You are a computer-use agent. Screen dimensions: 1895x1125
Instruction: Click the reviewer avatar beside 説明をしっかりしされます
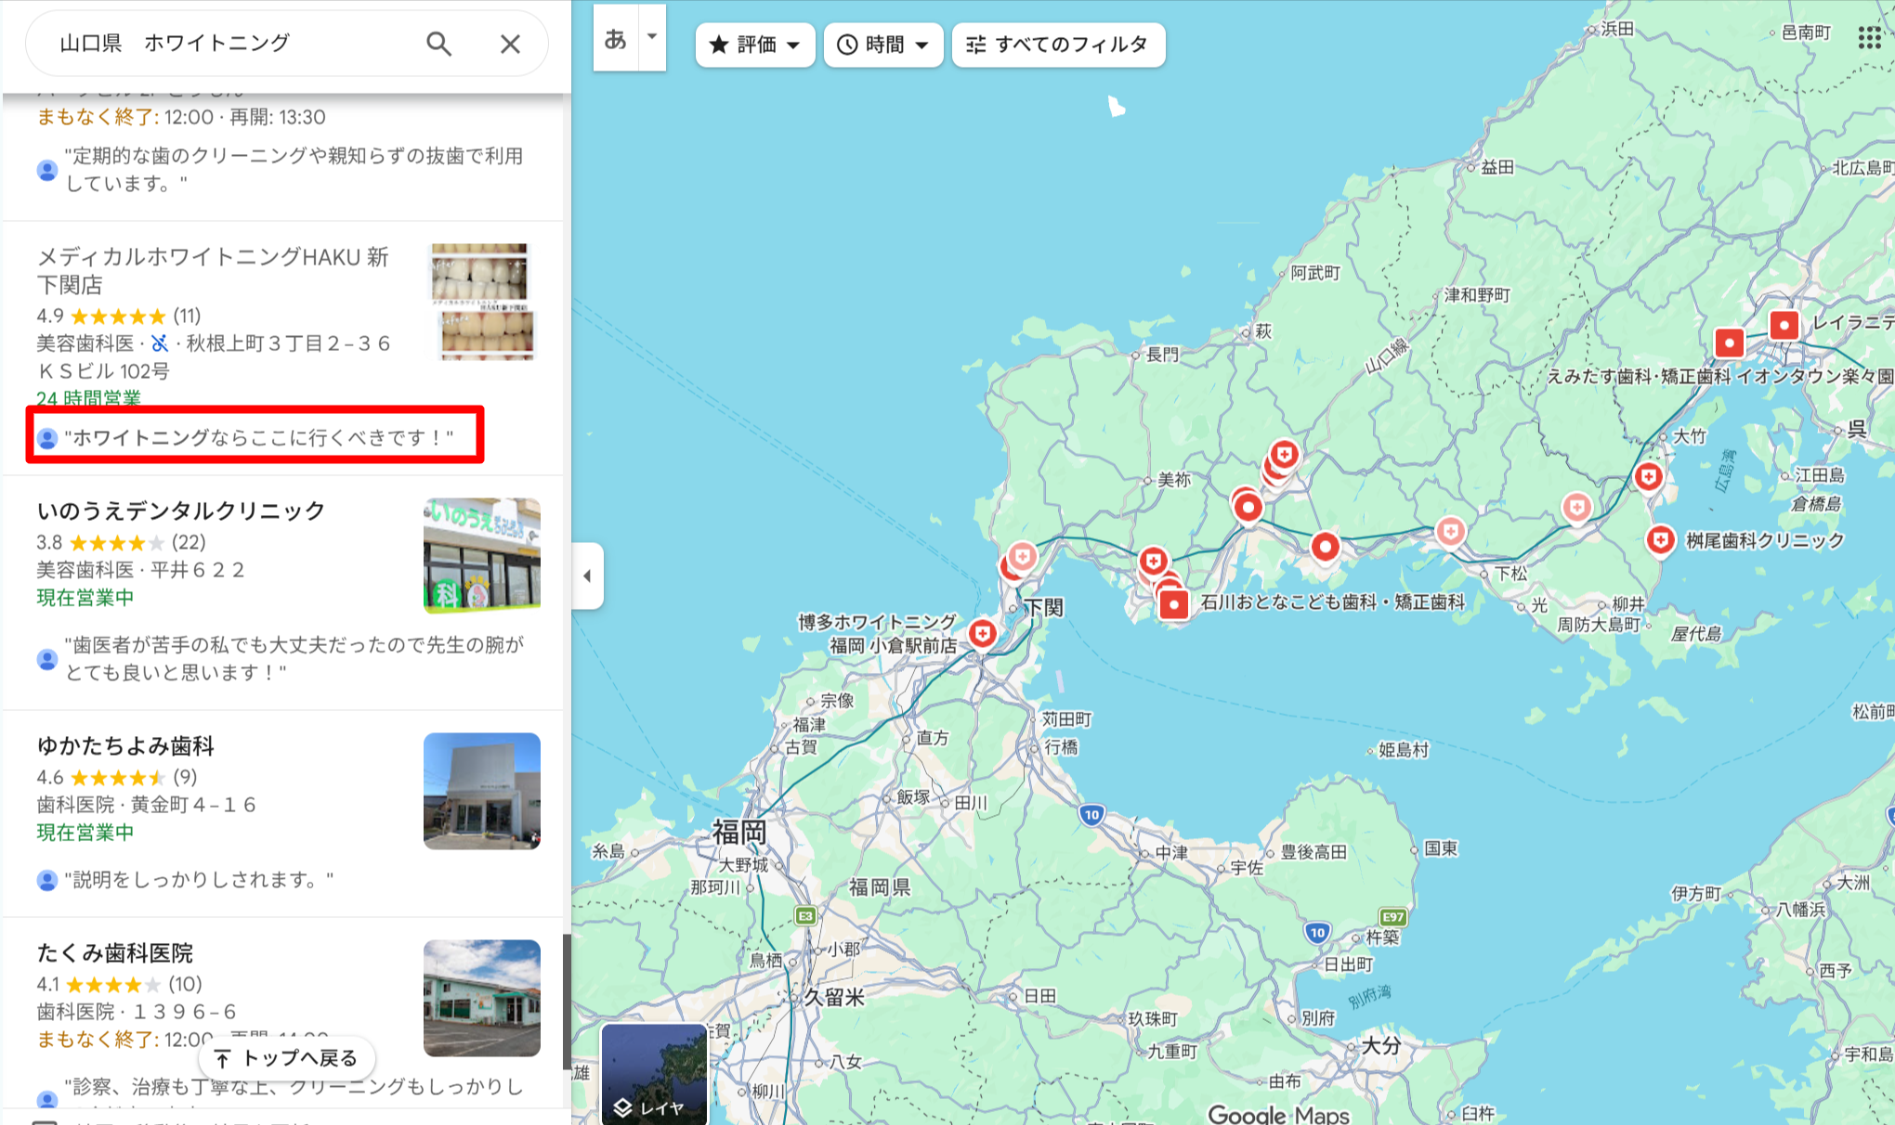46,880
